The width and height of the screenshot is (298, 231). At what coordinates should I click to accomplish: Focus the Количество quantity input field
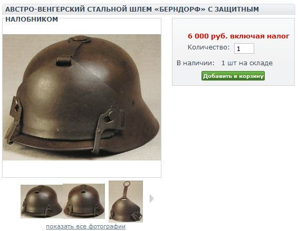pos(244,48)
